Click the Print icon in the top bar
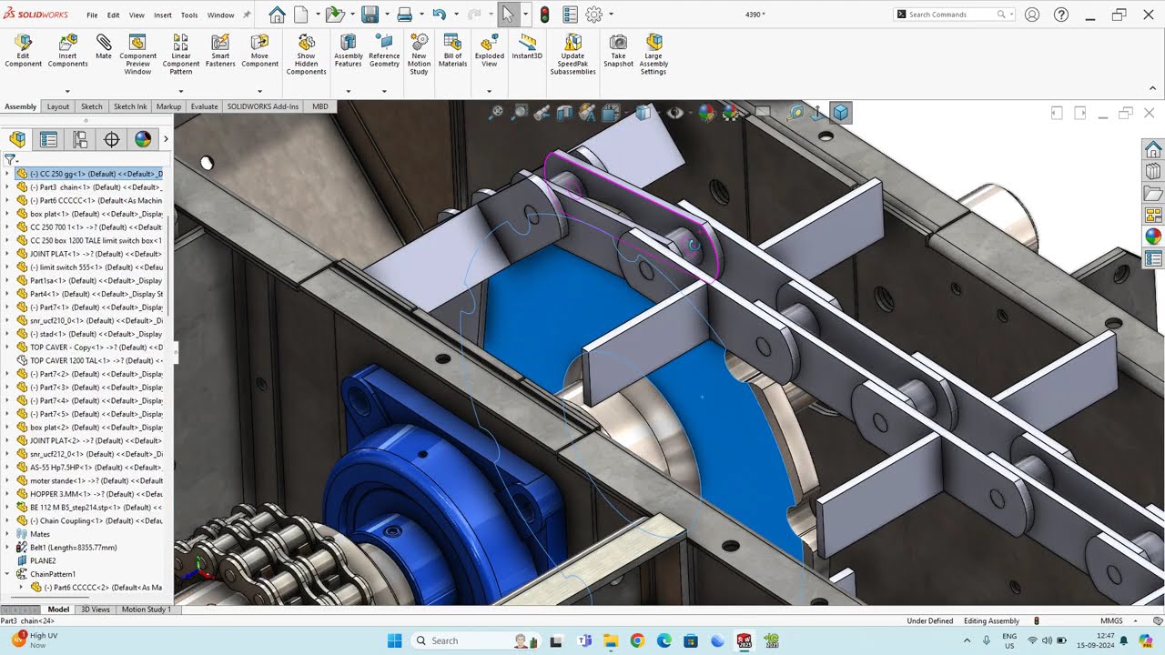The image size is (1165, 655). pos(405,15)
